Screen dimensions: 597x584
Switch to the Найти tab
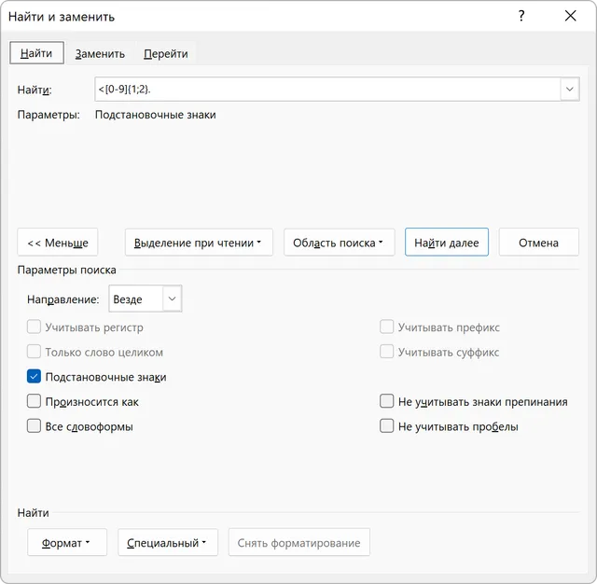tap(36, 53)
